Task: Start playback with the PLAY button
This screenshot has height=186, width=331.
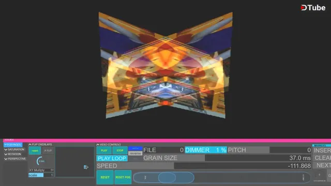Action: tap(104, 150)
